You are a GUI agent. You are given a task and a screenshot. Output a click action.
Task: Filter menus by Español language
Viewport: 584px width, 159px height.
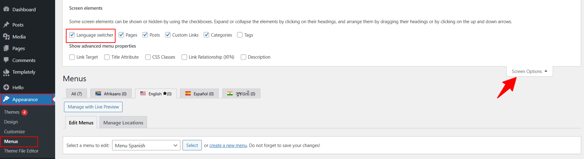click(x=199, y=94)
